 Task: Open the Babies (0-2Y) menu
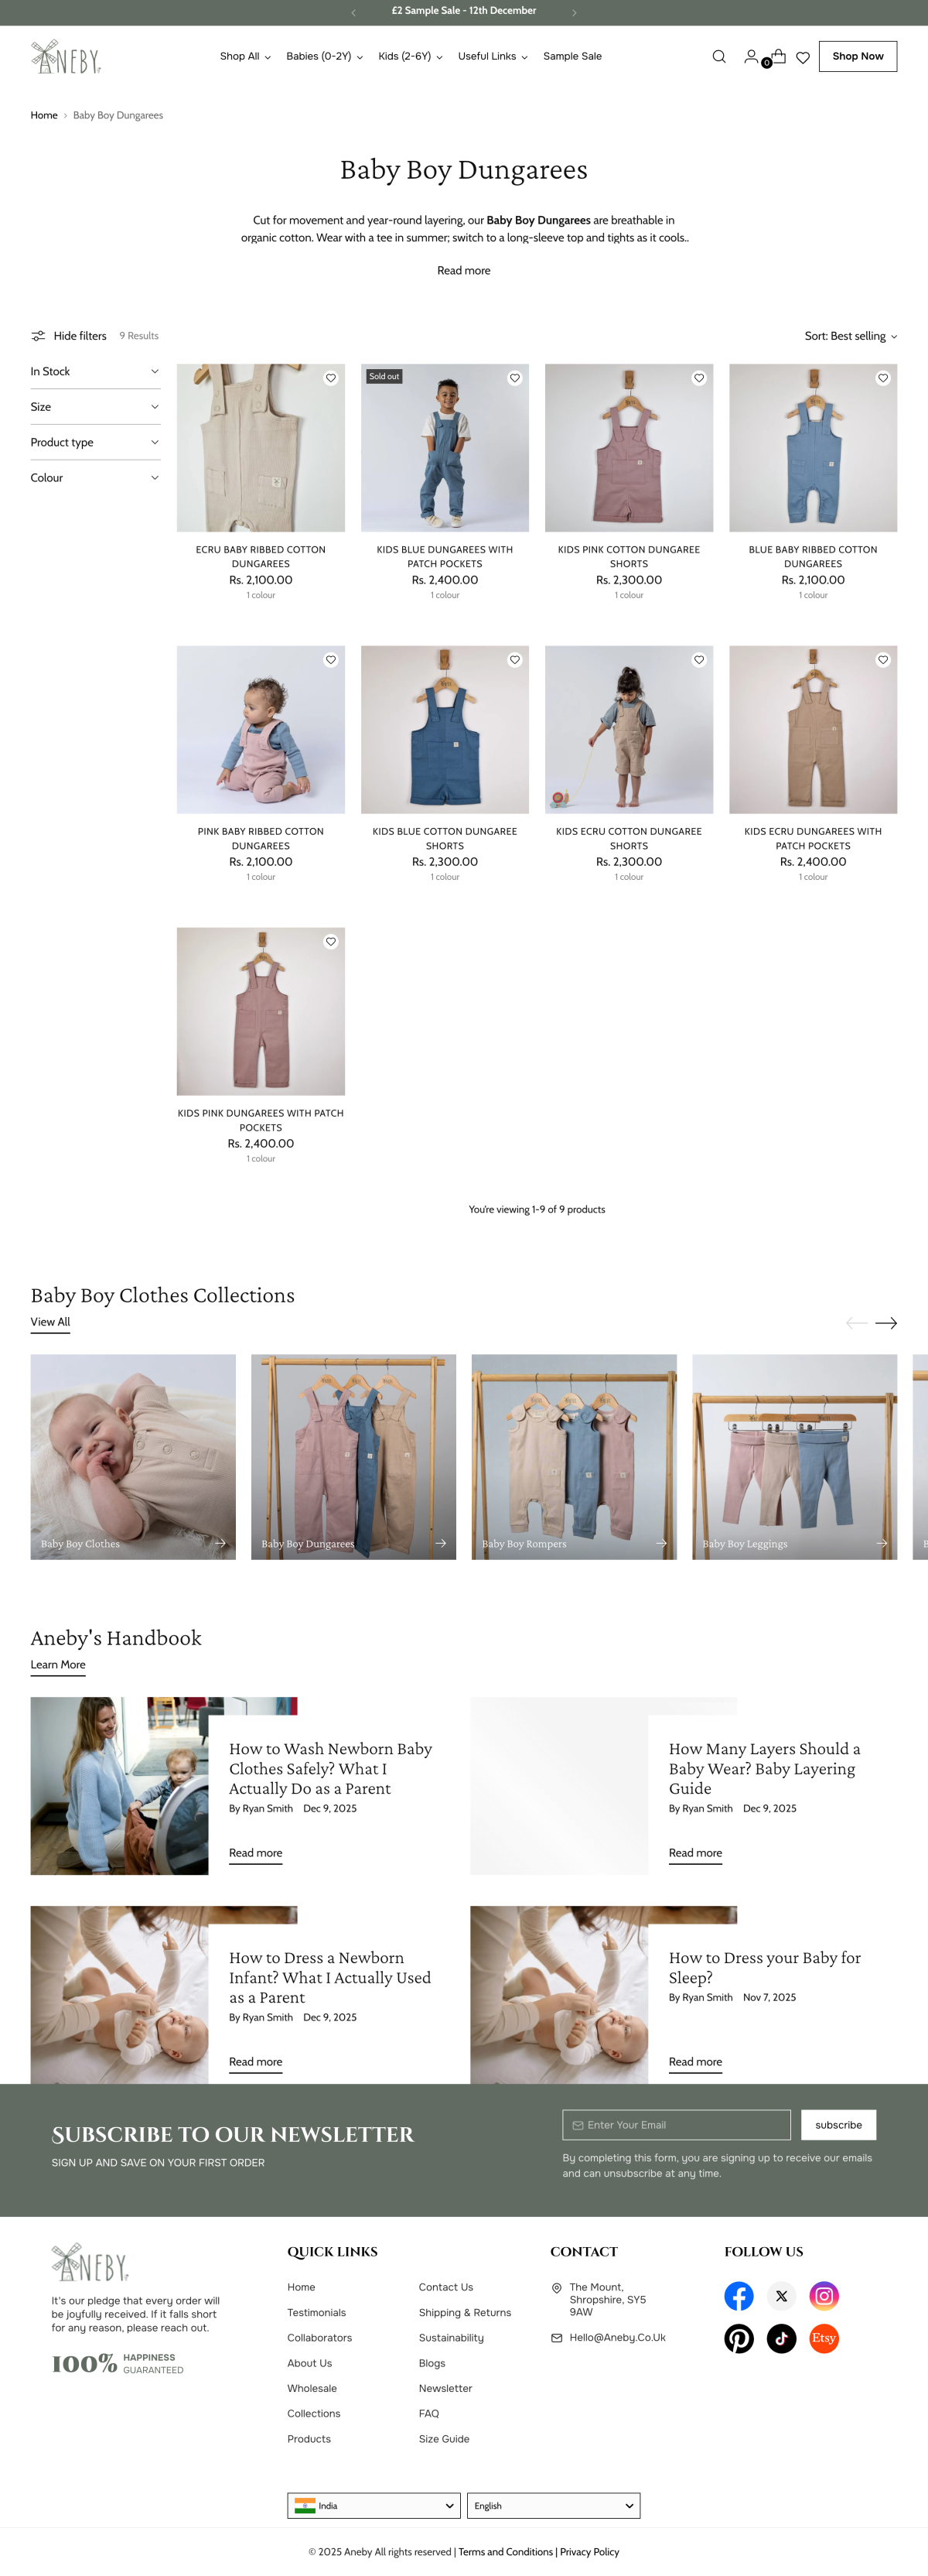[x=325, y=57]
